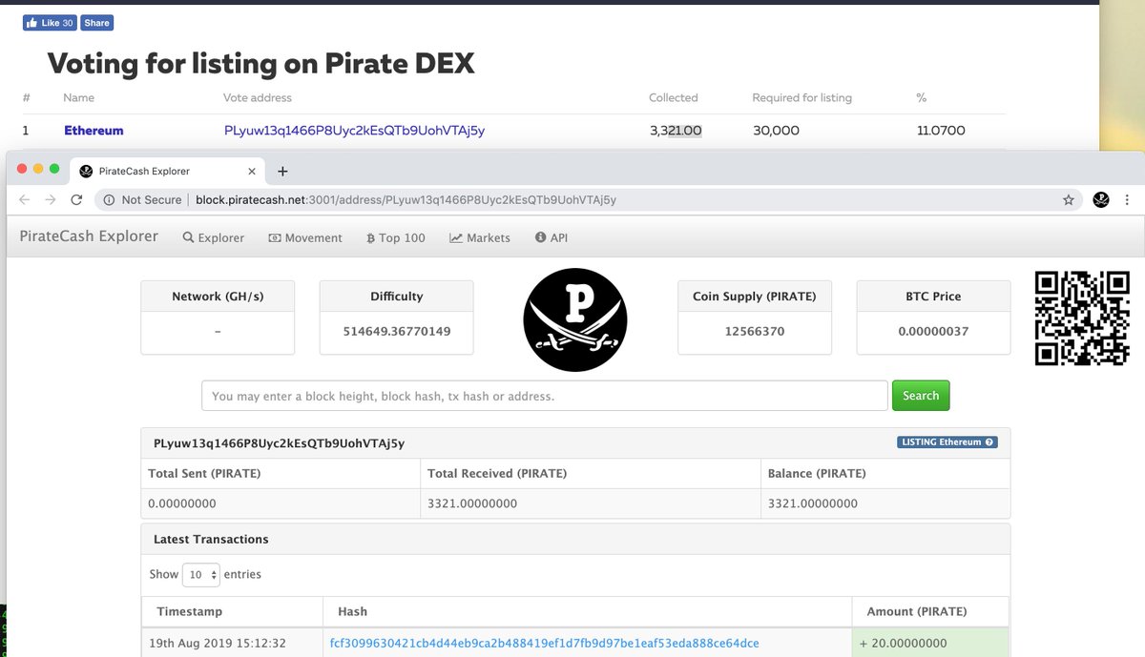Click Balance value 3321.00000000

click(x=812, y=503)
